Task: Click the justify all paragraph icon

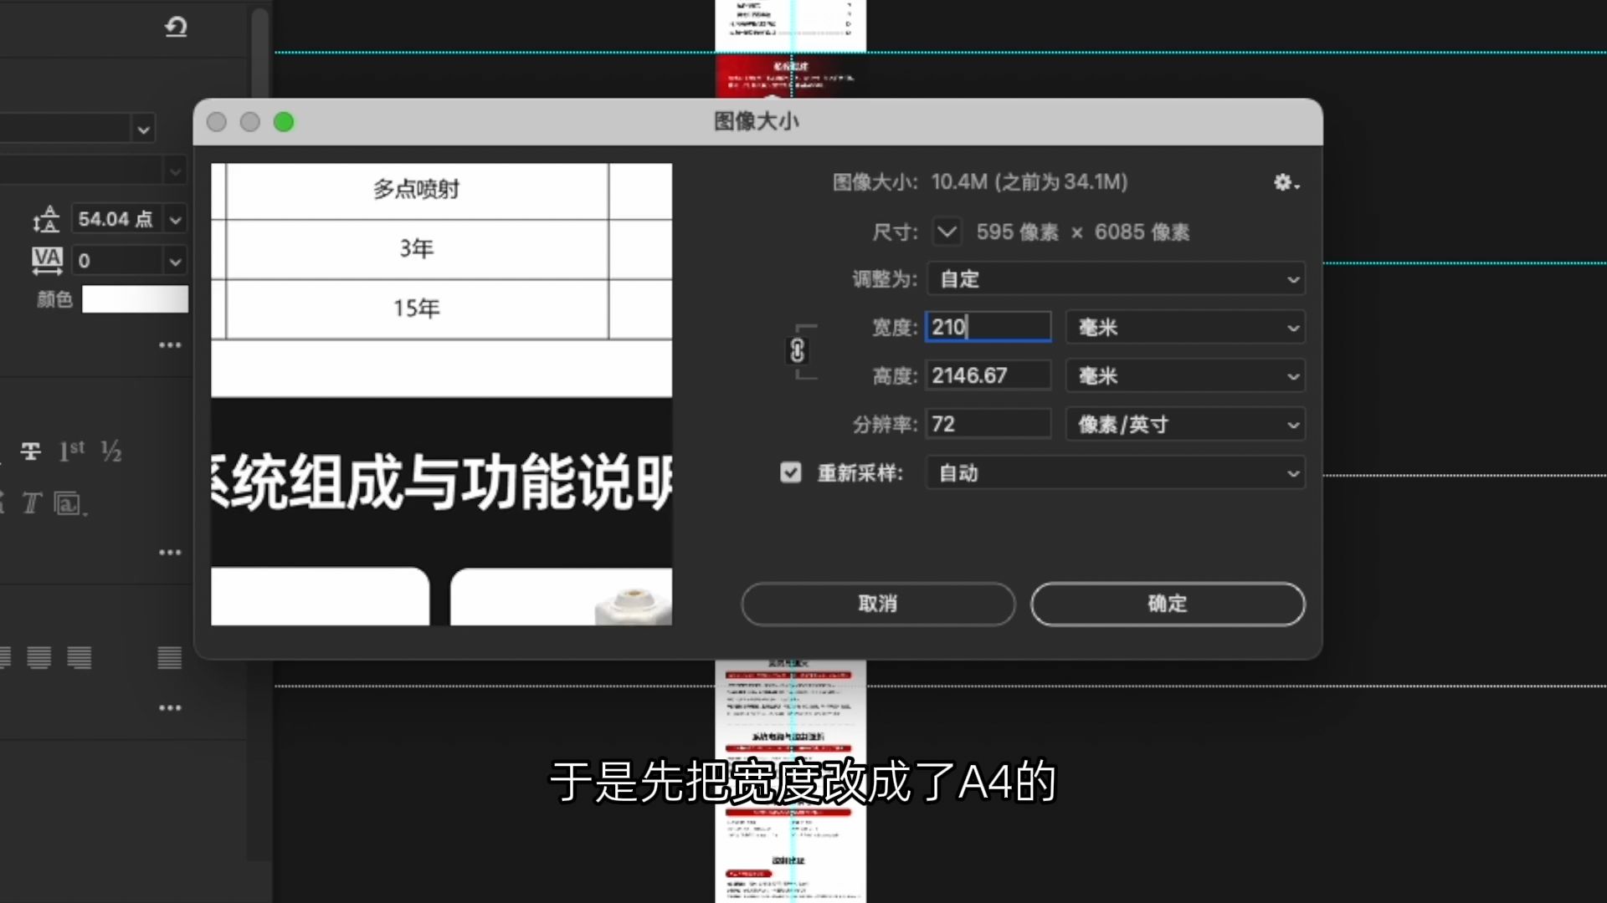Action: pos(169,658)
